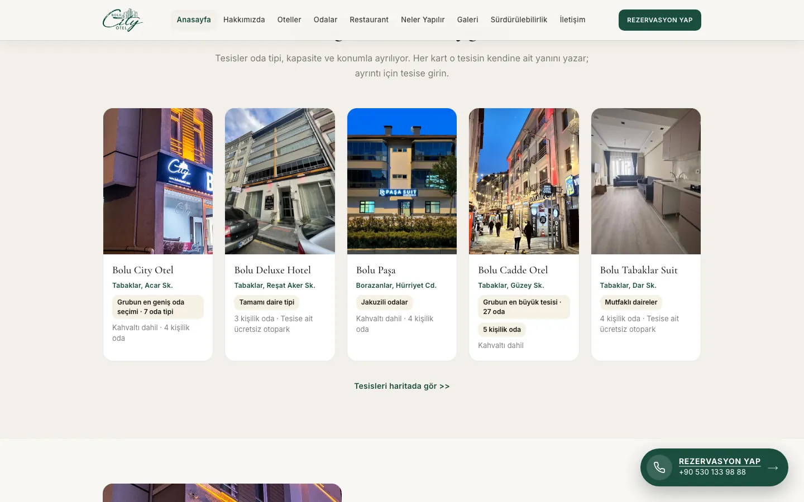Image resolution: width=804 pixels, height=502 pixels.
Task: Click floating REZERVASYON YAP link text
Action: pyautogui.click(x=720, y=461)
